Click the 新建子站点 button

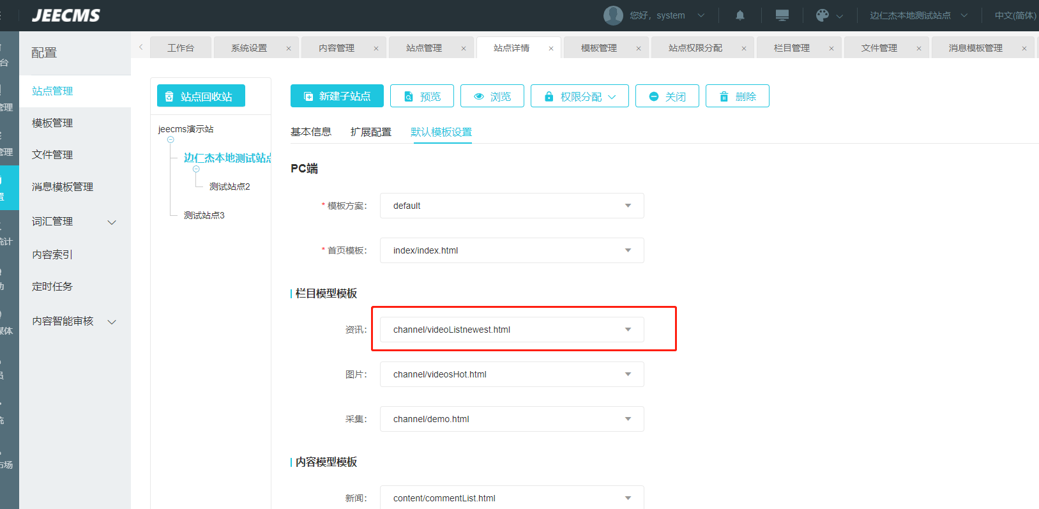(337, 96)
